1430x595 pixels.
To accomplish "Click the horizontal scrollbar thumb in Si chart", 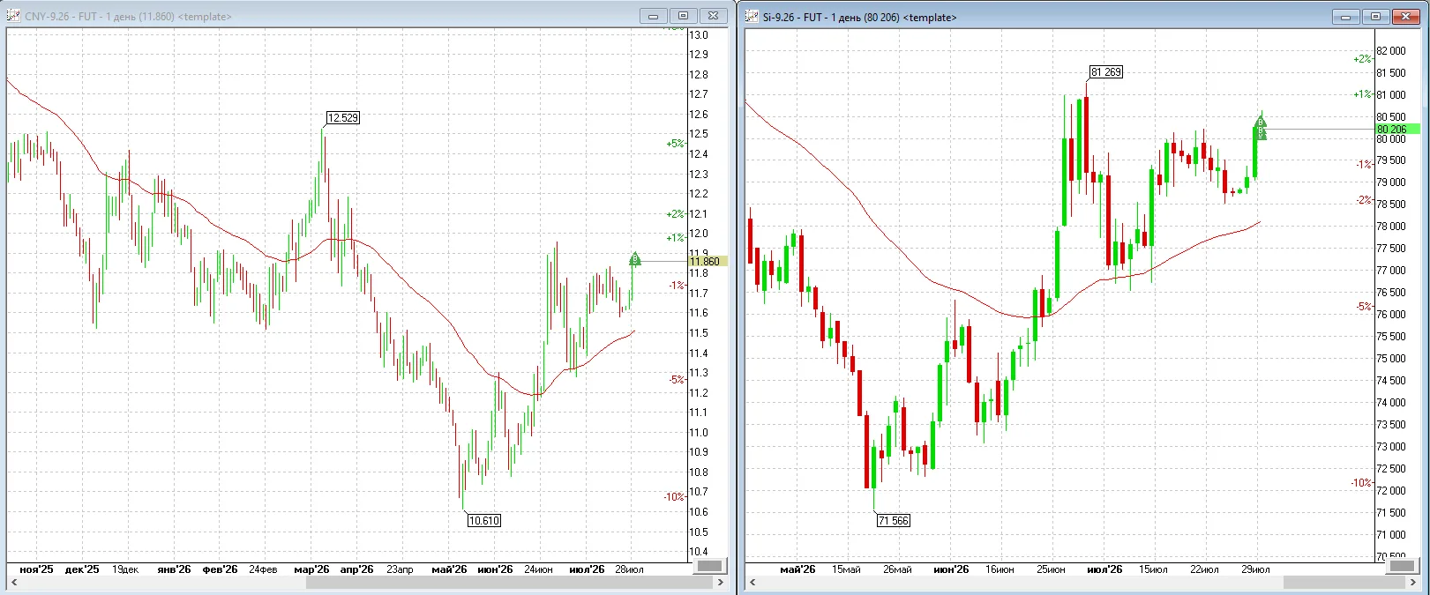I will 1344,583.
